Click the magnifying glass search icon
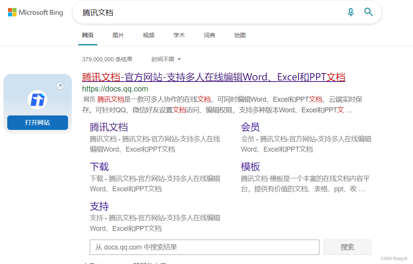This screenshot has height=264, width=413. [369, 12]
